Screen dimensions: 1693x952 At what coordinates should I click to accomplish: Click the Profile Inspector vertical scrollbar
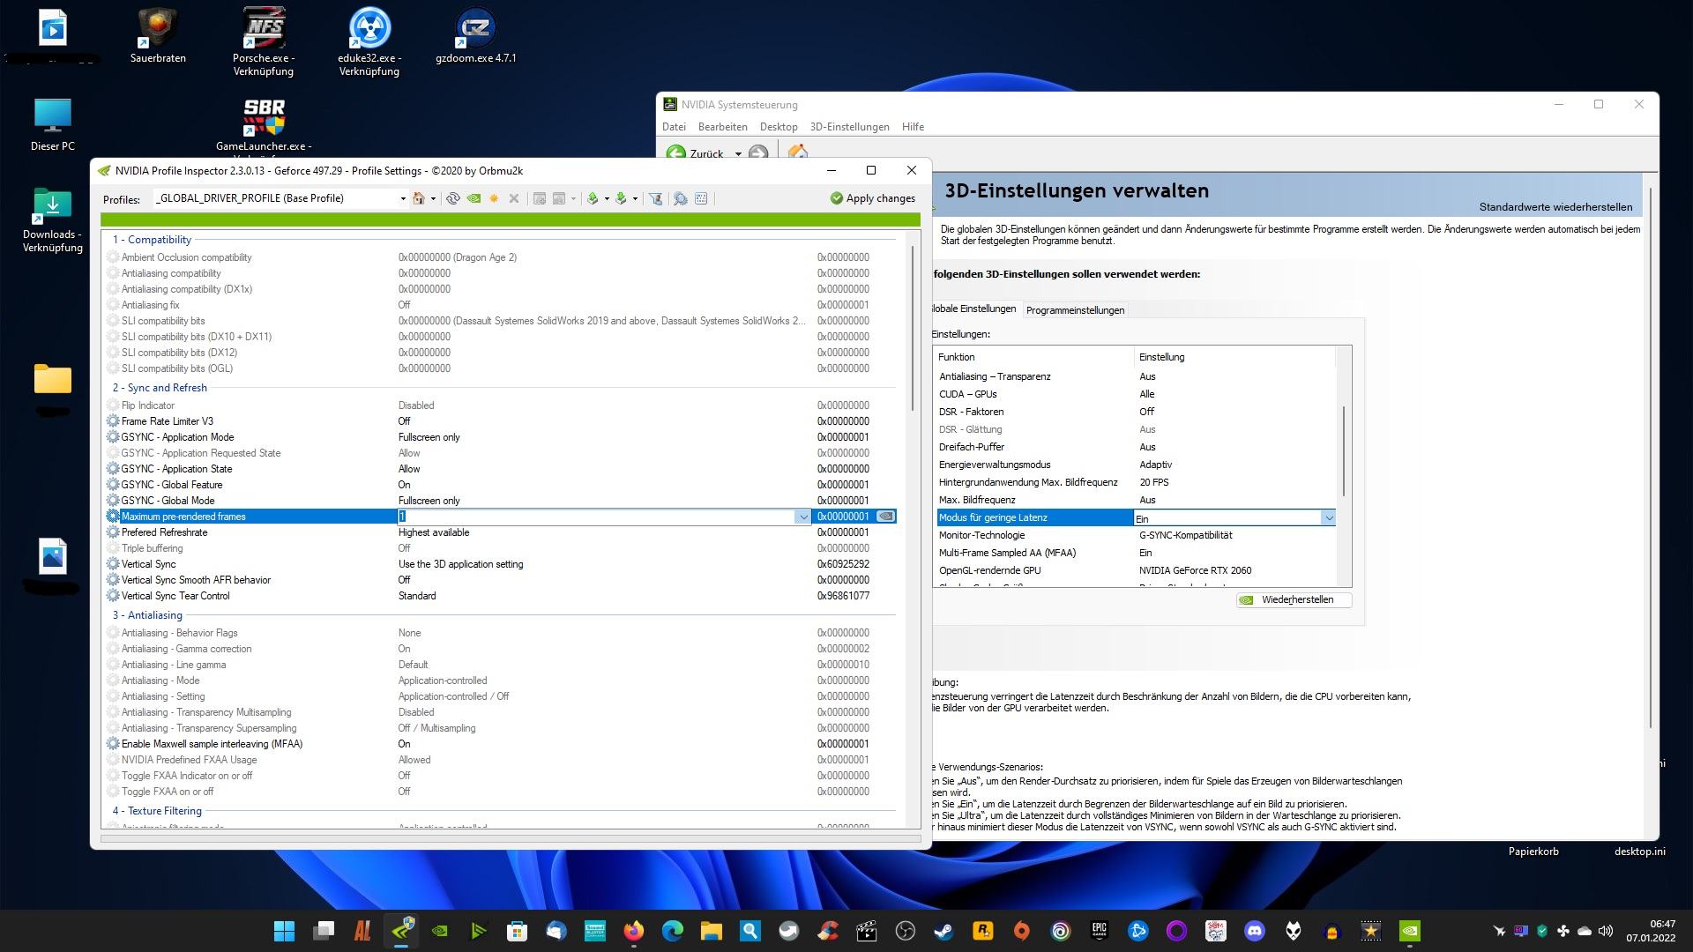914,328
